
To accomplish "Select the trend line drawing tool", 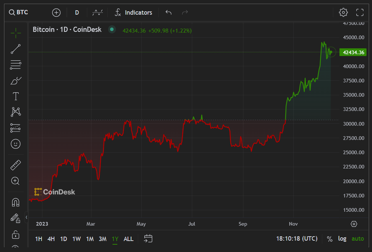I will click(15, 49).
